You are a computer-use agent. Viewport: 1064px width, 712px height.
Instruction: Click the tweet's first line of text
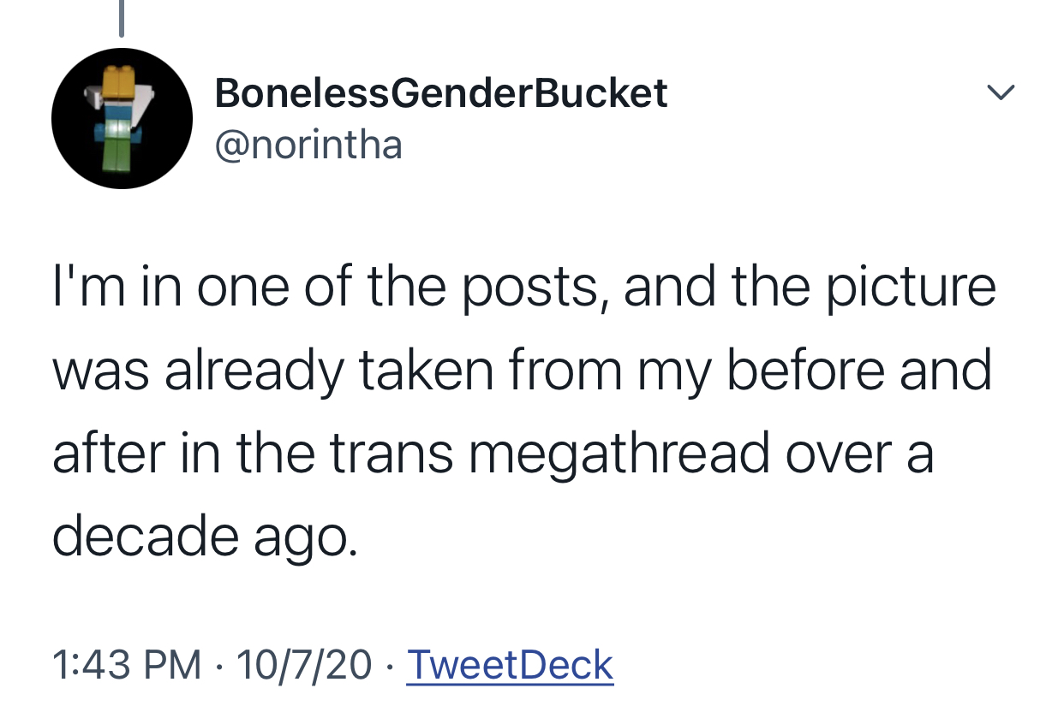click(524, 288)
